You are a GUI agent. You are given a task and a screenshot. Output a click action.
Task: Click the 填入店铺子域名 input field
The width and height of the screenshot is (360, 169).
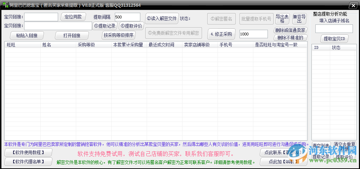(x=334, y=29)
